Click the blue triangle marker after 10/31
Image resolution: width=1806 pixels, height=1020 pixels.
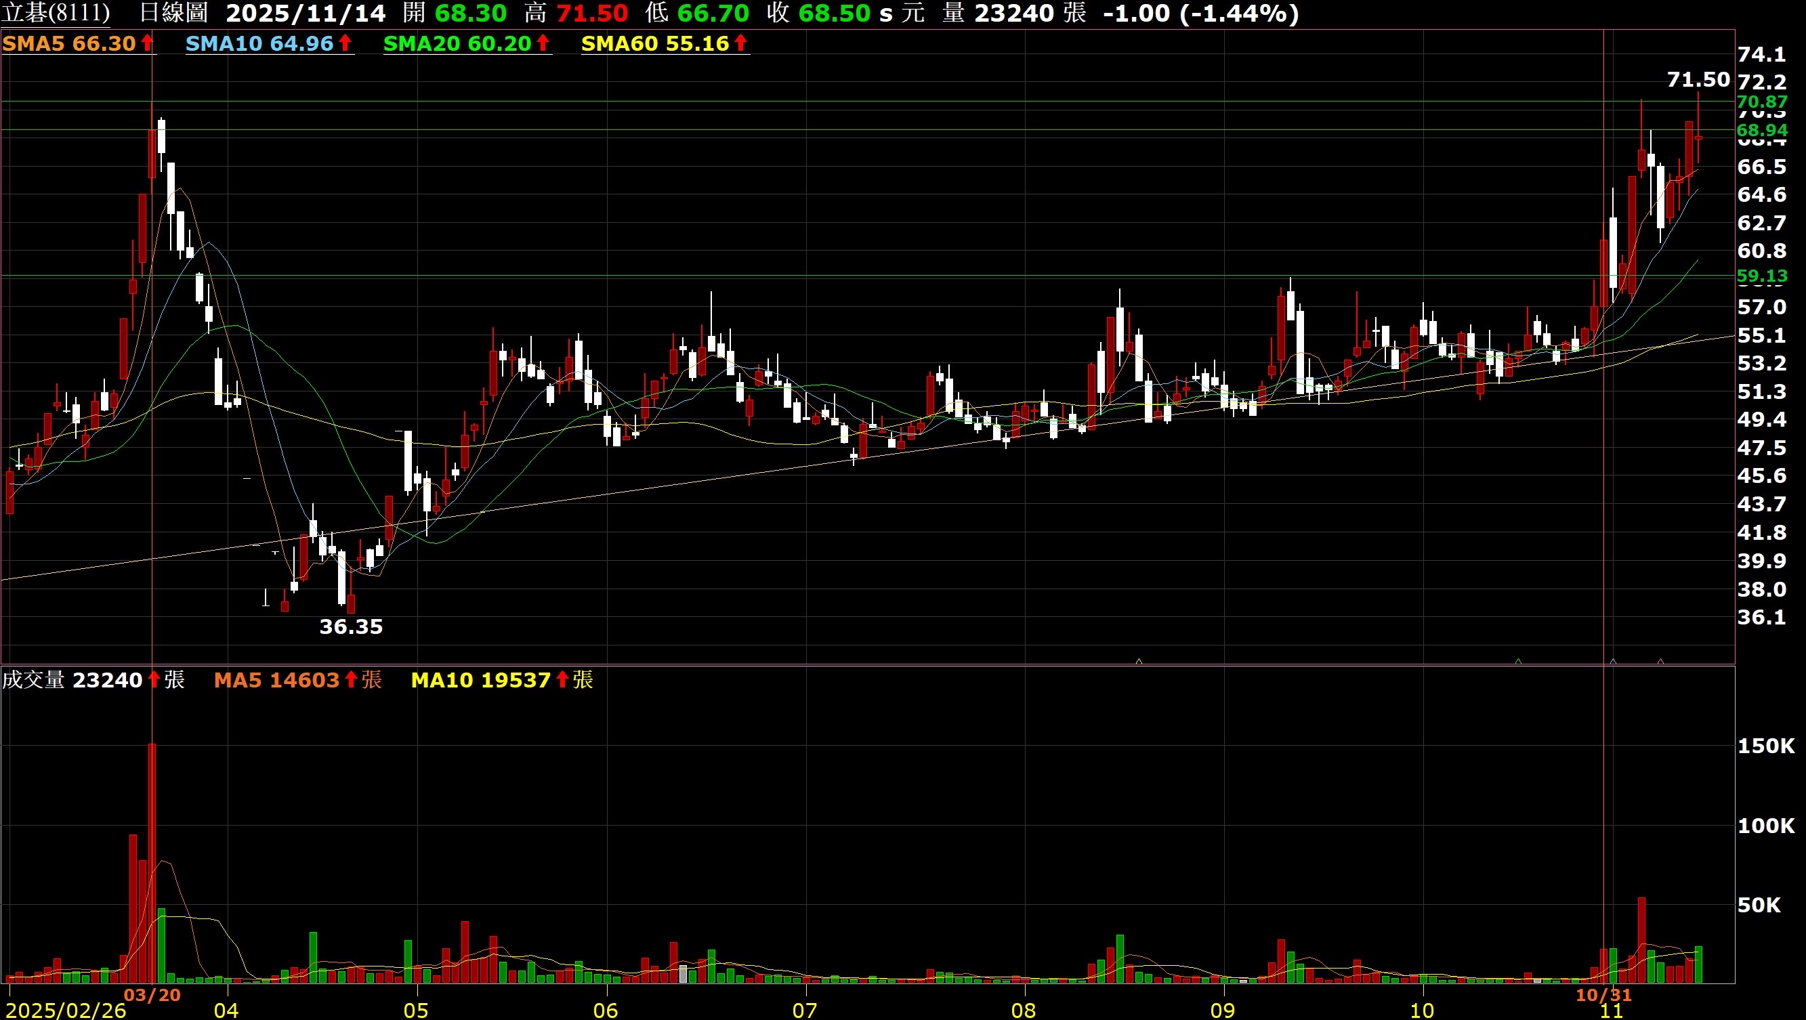tap(1613, 661)
